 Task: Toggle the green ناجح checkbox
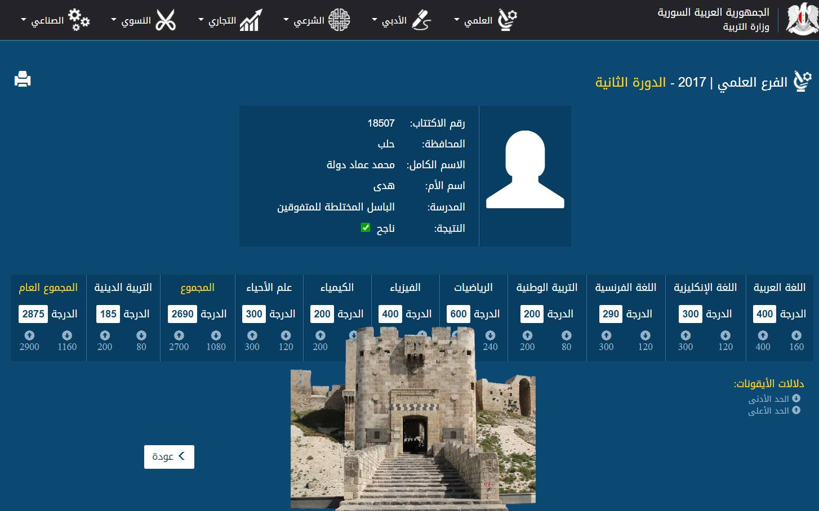[366, 227]
